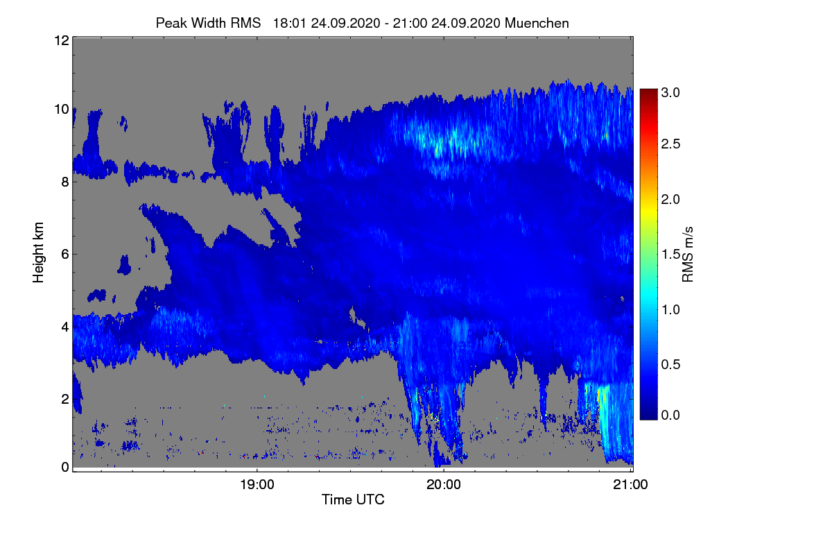Click colorbar value '0.5'
This screenshot has width=832, height=555.
coord(671,364)
